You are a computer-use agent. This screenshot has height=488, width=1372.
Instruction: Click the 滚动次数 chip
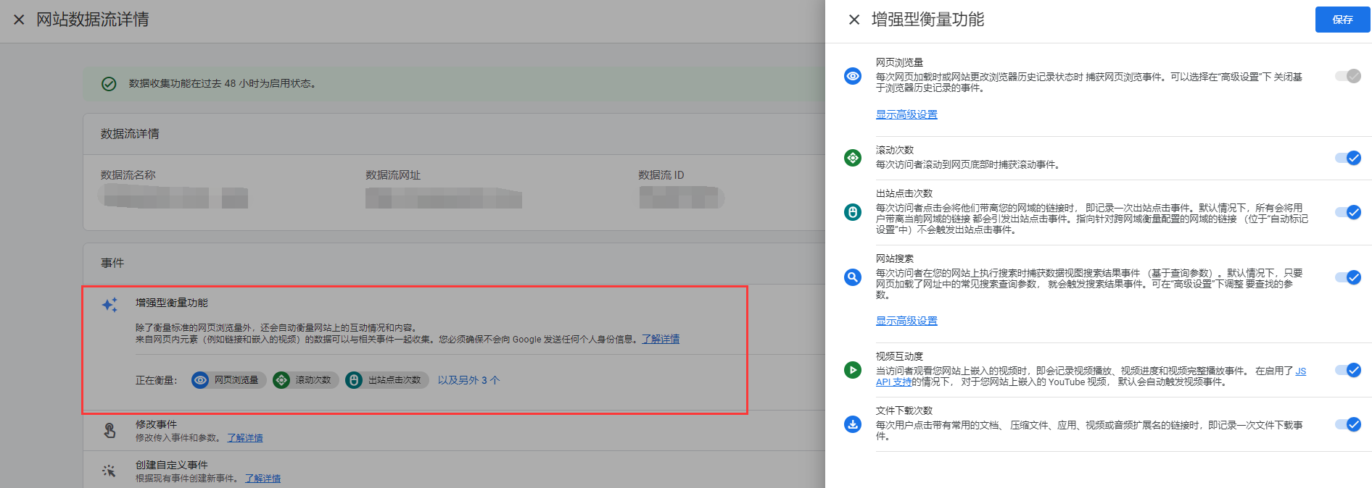click(305, 380)
